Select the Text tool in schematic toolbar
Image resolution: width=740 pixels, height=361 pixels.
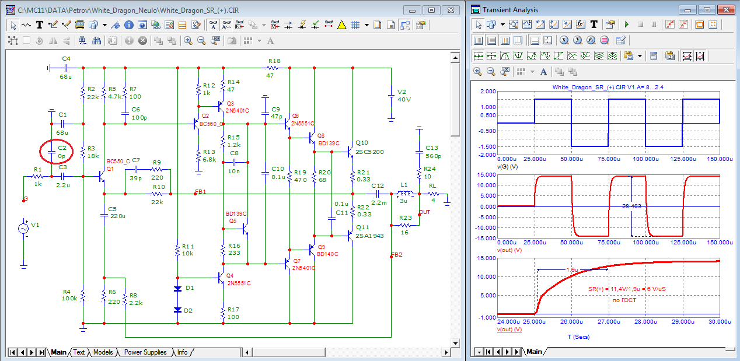40,24
